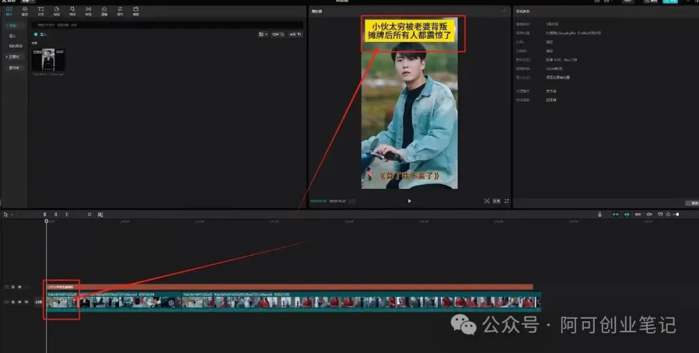Screen dimensions: 699x353
Task: Click the 未开启 proxy mode value
Action: coord(551,91)
